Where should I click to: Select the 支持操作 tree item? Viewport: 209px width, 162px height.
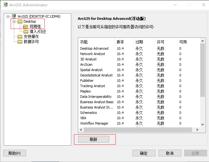31,36
